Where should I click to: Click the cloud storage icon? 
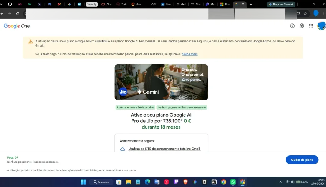[122, 149]
